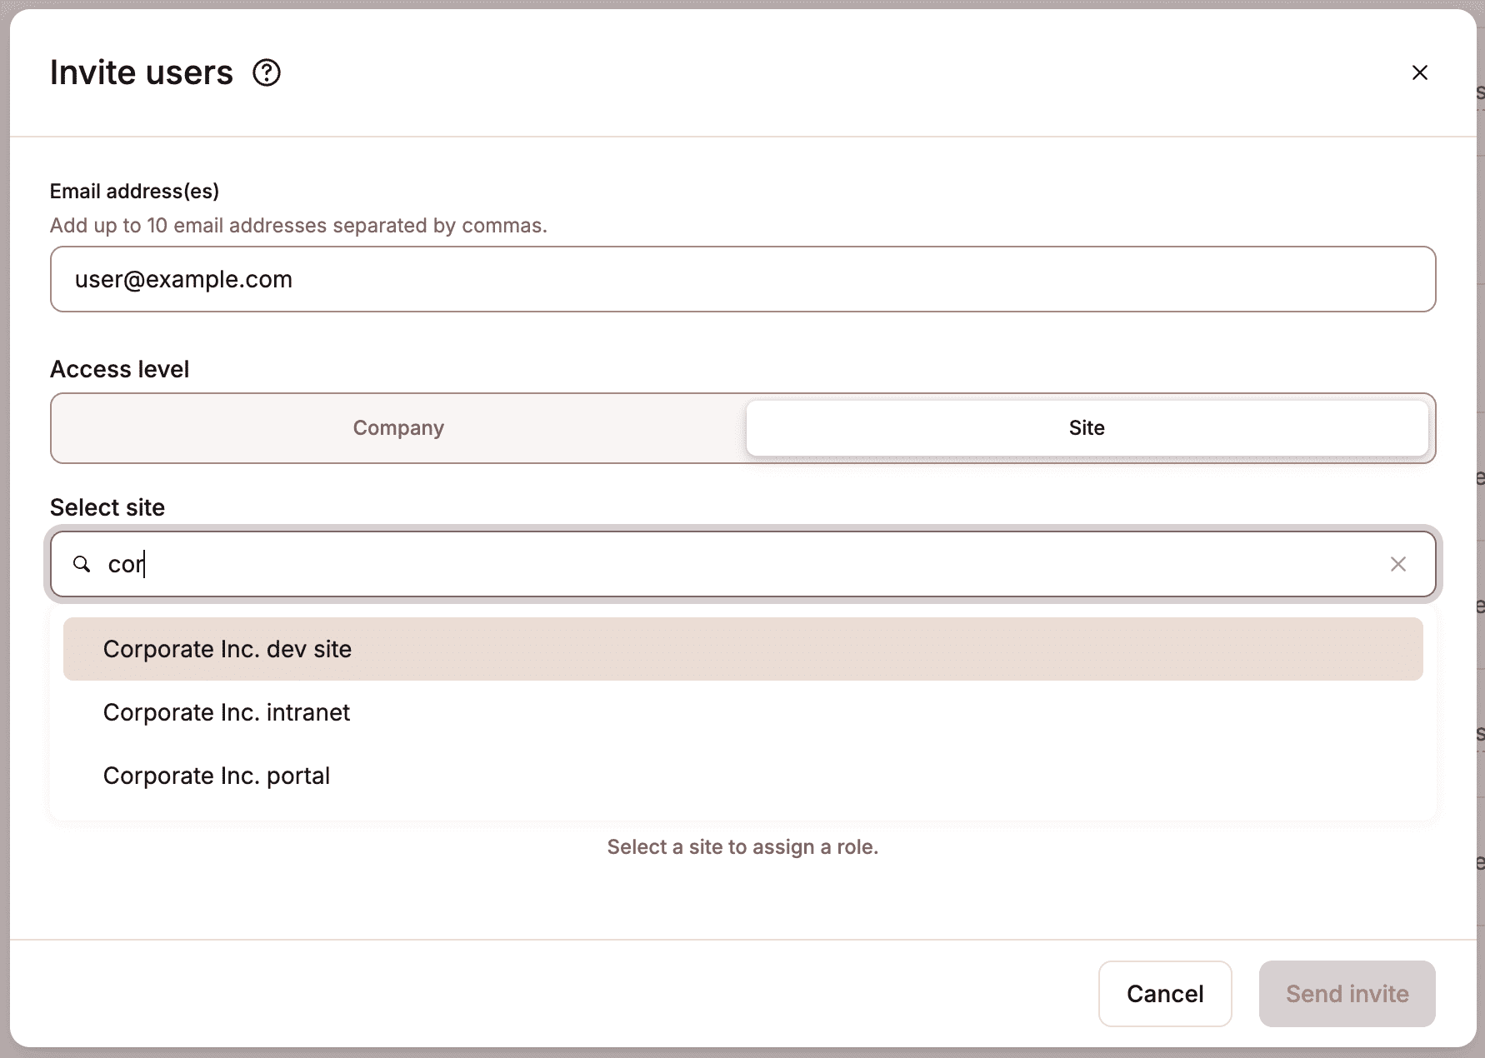Click the 'Select a site to assign a role' text

click(x=742, y=846)
